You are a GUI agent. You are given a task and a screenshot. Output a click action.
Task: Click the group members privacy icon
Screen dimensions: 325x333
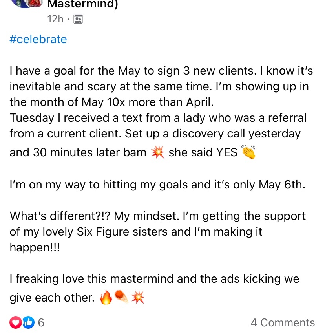78,19
